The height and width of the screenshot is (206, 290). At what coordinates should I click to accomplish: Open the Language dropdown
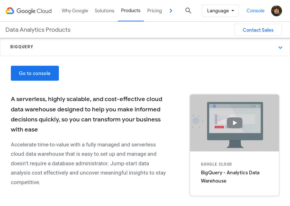[220, 11]
